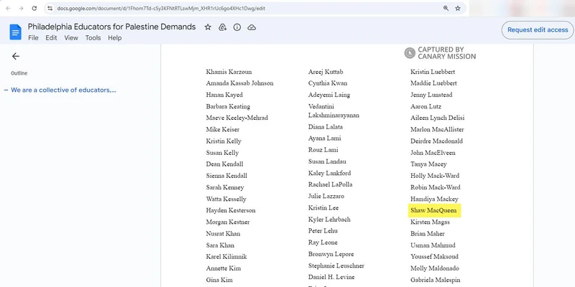Close the outline with the back arrow
The width and height of the screenshot is (575, 287).
coord(16,56)
